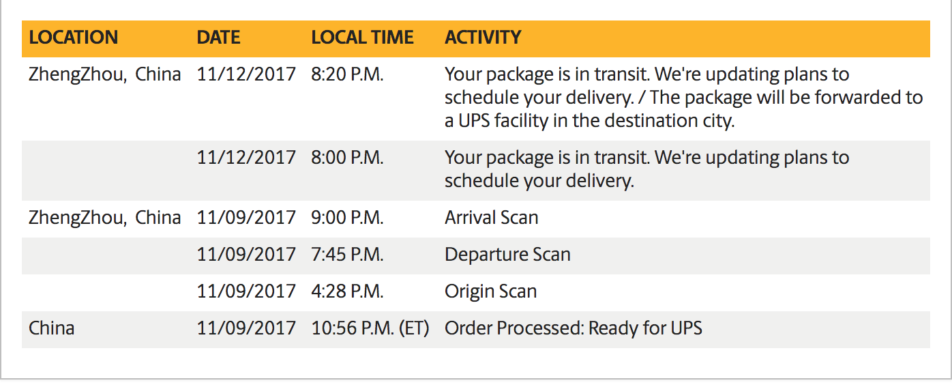Click the 'China' location in the last row
The width and height of the screenshot is (952, 385).
[x=51, y=328]
